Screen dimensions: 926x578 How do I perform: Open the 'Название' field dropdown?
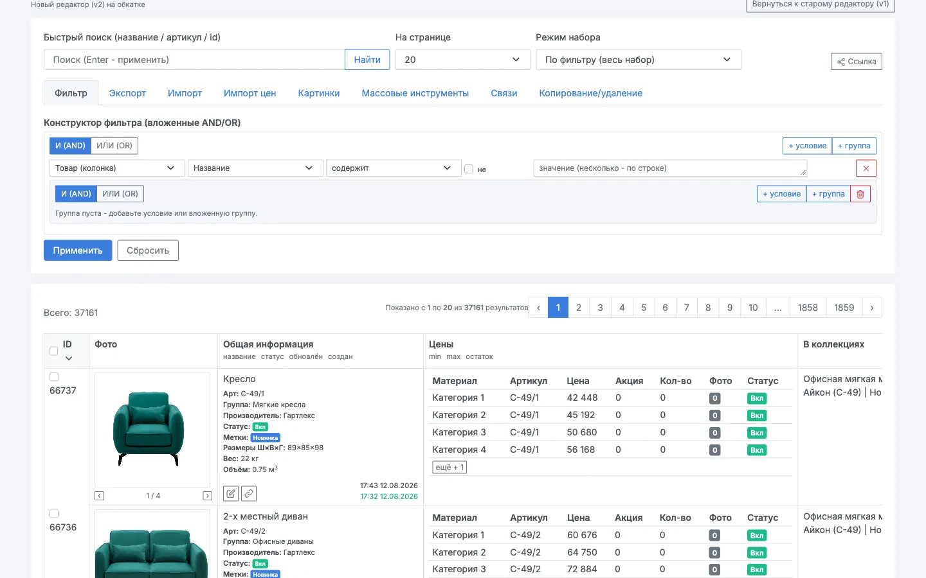click(x=255, y=168)
